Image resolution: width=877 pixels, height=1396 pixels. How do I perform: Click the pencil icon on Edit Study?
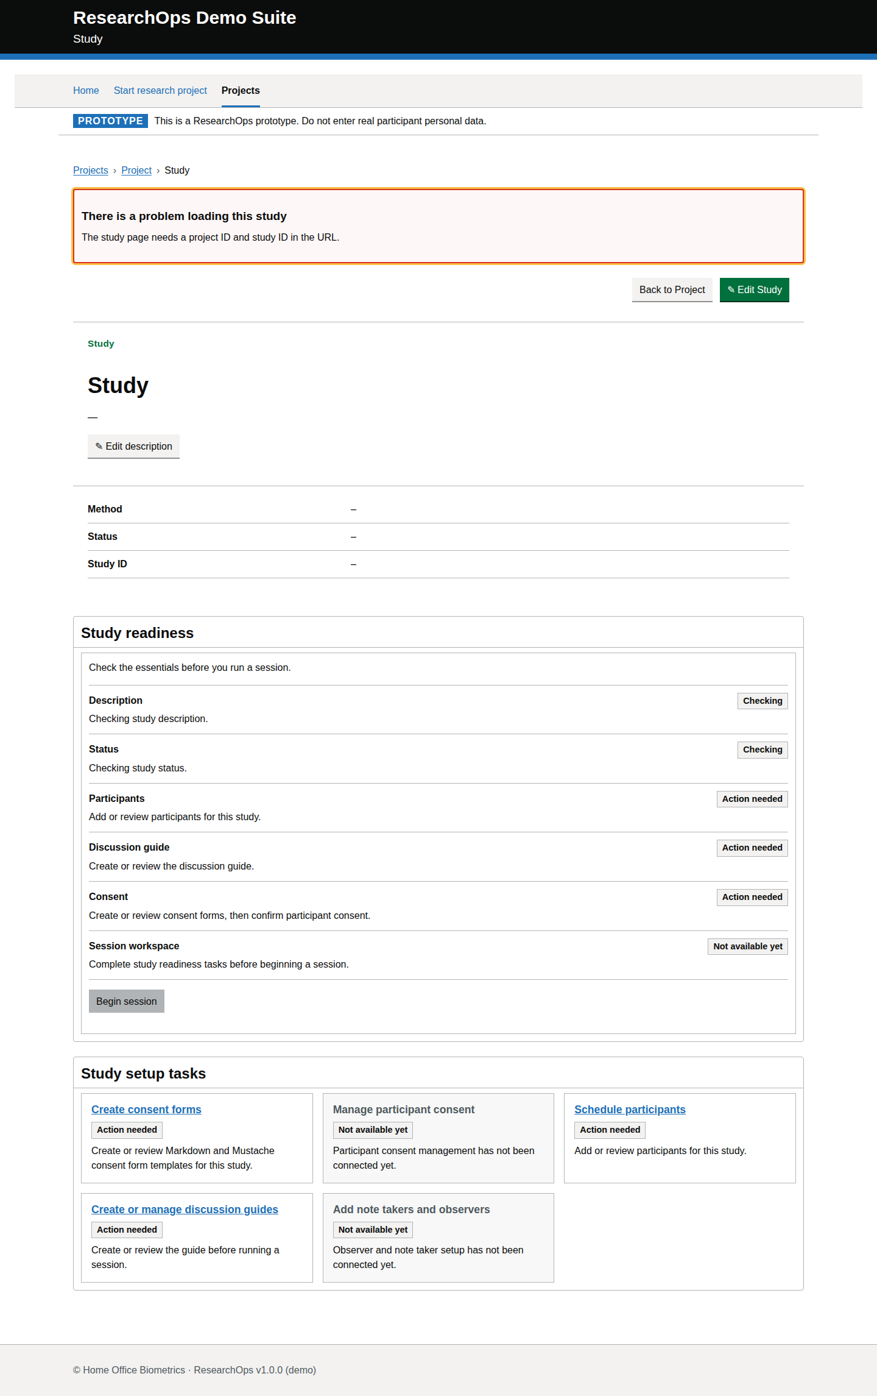731,289
